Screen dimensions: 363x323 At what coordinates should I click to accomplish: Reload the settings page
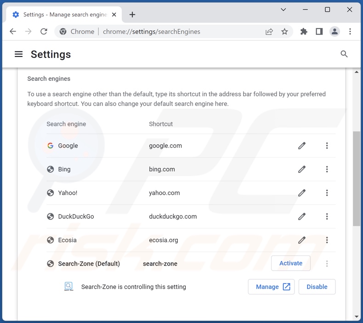click(44, 32)
